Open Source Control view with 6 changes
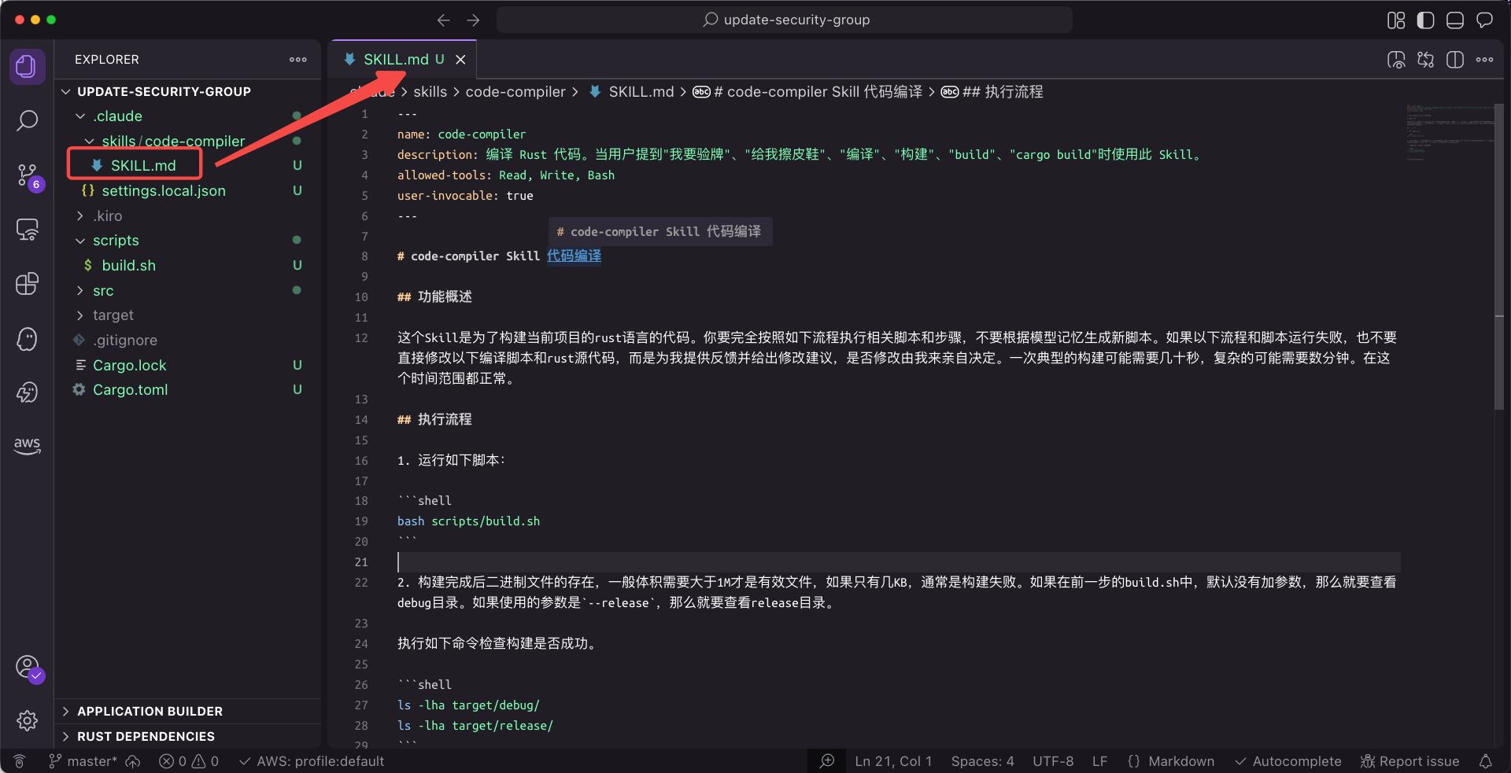 27,175
